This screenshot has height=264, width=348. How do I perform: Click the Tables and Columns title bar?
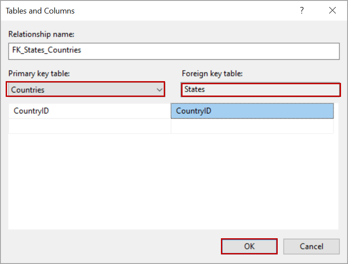click(131, 11)
